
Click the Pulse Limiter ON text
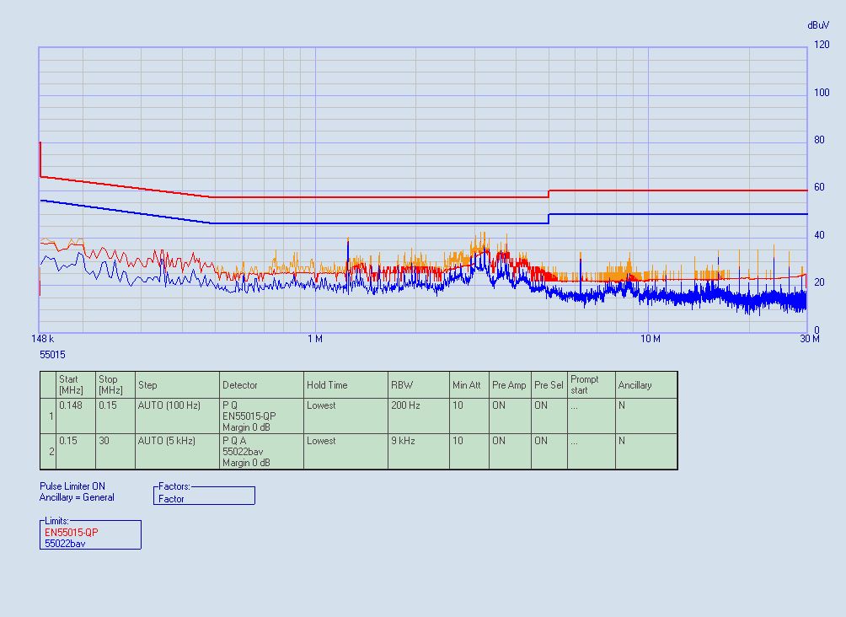[x=72, y=486]
